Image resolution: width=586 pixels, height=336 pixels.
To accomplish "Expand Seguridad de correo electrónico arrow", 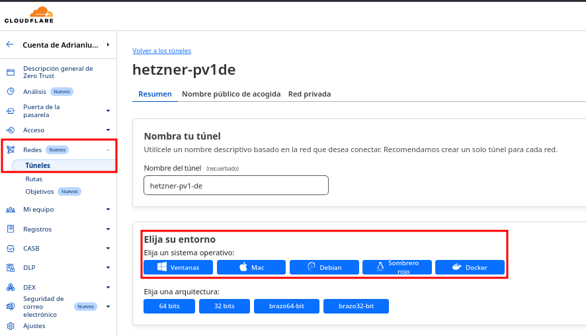I will tap(108, 306).
